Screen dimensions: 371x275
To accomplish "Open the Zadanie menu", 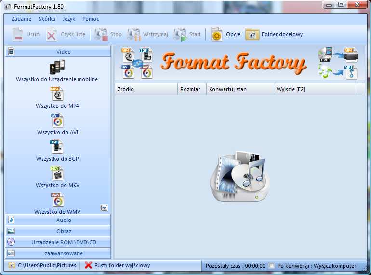I will coord(21,19).
